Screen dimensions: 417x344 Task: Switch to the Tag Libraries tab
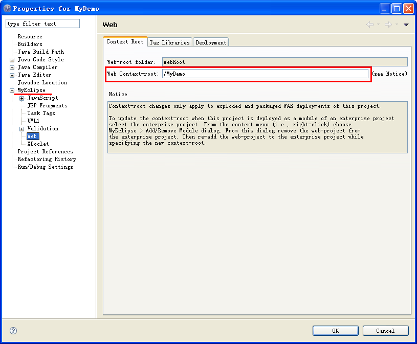170,42
